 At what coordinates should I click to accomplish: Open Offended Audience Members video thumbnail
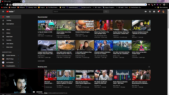(x=104, y=45)
